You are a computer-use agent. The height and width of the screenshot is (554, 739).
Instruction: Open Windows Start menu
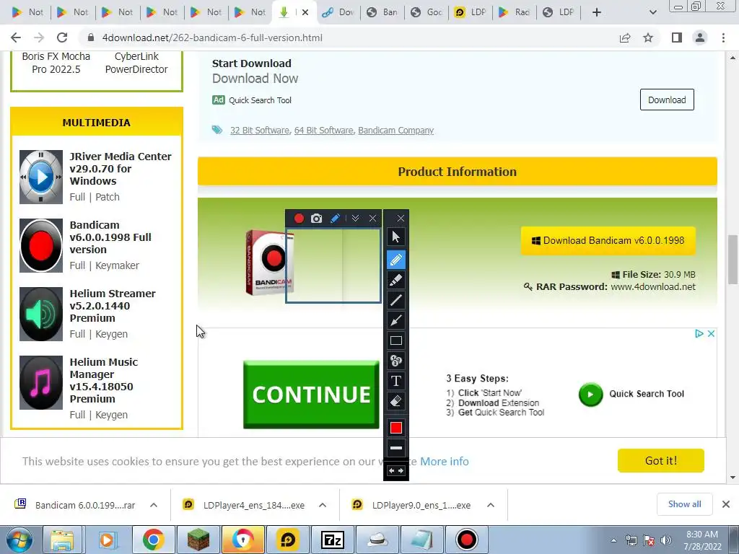tap(19, 540)
